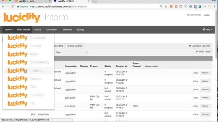This screenshot has height=122, width=218.
Task: Sort by Created at column header
Action: (x=121, y=66)
